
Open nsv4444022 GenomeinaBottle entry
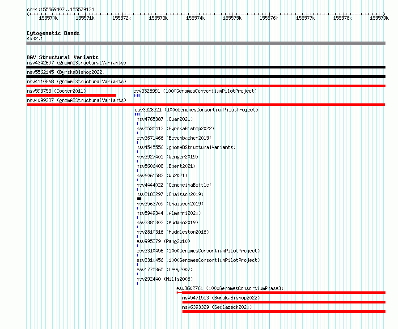point(174,185)
